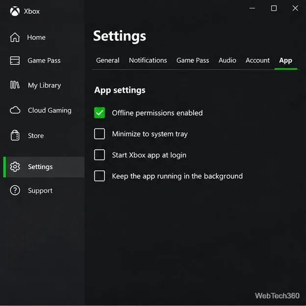The image size is (306, 306).
Task: Maximize the Xbox window
Action: point(274,8)
